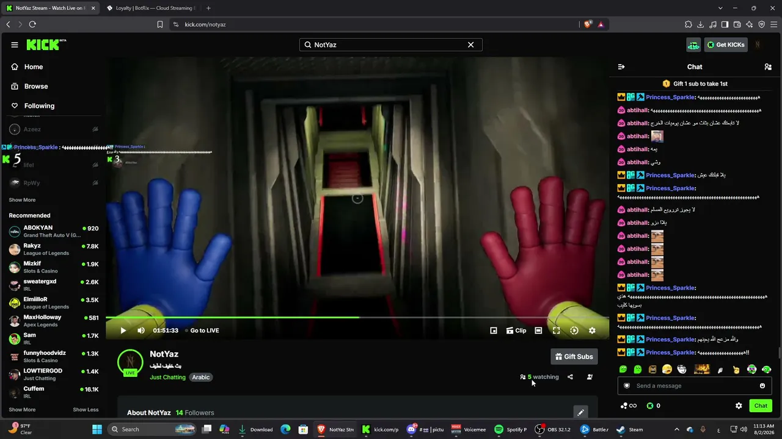Open a new browser tab

(208, 8)
